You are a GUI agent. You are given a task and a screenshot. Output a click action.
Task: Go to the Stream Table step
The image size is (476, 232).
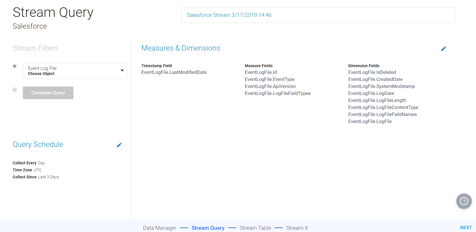pyautogui.click(x=255, y=228)
